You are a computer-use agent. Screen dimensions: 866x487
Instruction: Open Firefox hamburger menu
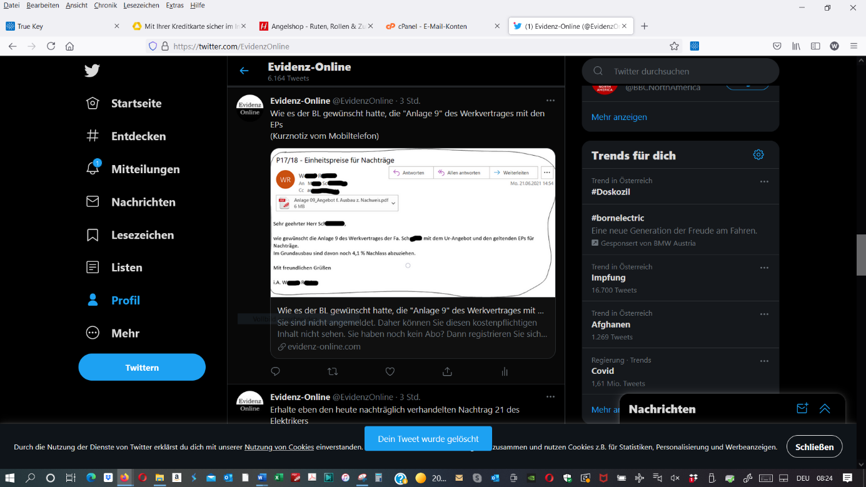pyautogui.click(x=853, y=46)
